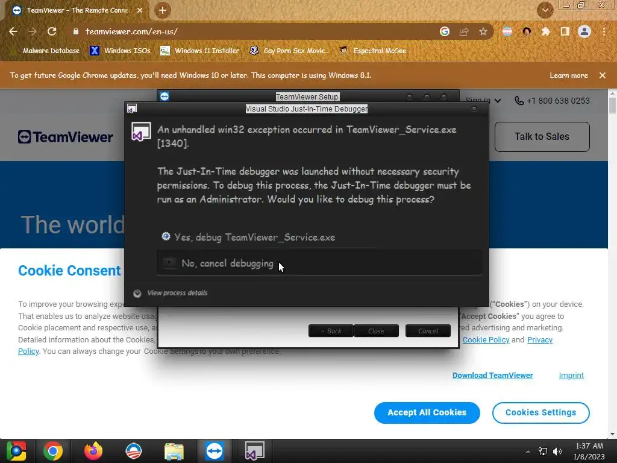Click Learn more on Chrome update notice

569,75
